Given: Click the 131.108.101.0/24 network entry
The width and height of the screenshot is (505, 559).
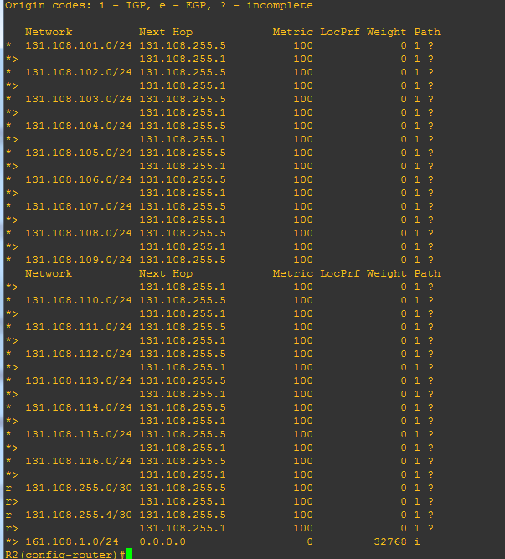Looking at the screenshot, I should pyautogui.click(x=79, y=45).
